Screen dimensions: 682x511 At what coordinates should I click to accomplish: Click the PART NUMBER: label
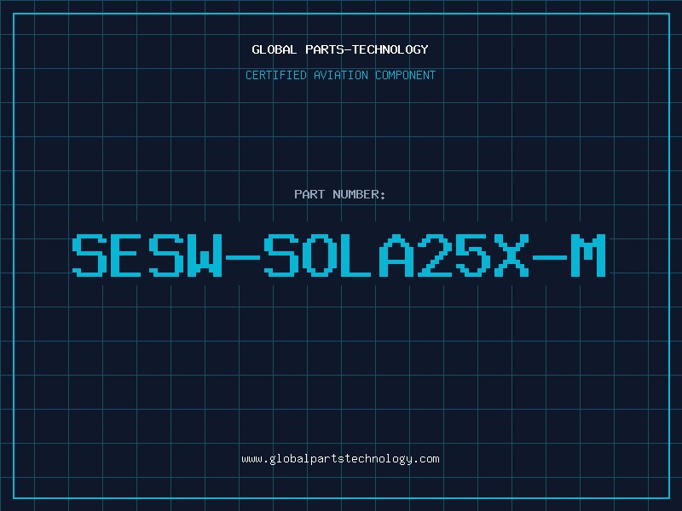coord(339,194)
